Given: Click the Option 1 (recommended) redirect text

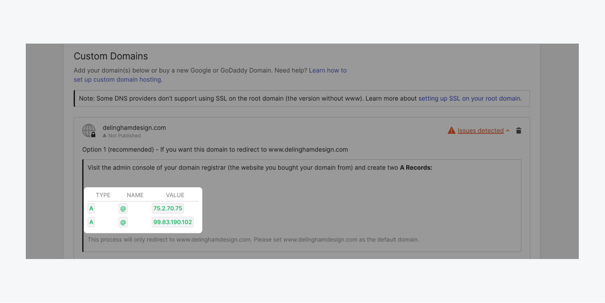Looking at the screenshot, I should tap(215, 149).
